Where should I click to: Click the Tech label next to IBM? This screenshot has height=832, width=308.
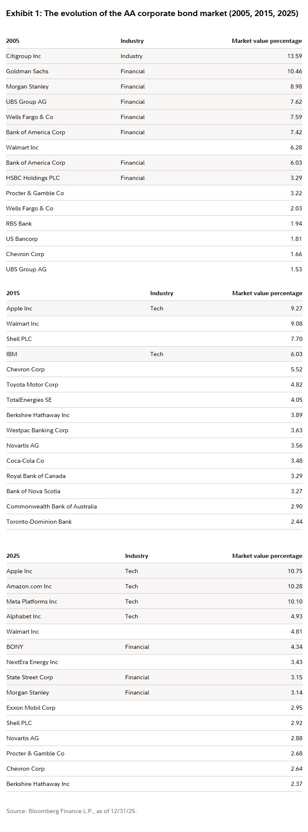pyautogui.click(x=157, y=354)
